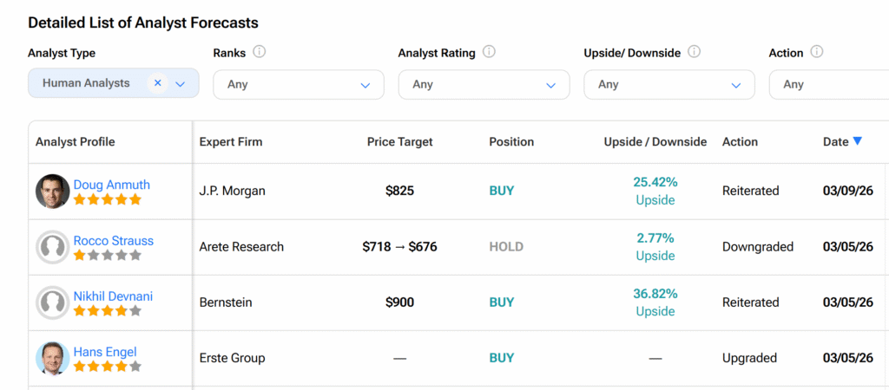The width and height of the screenshot is (889, 390).
Task: Sort by Date using the blue arrow
Action: (x=857, y=141)
